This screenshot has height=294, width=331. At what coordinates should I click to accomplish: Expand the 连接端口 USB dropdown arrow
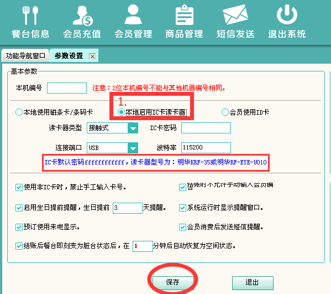(133, 148)
